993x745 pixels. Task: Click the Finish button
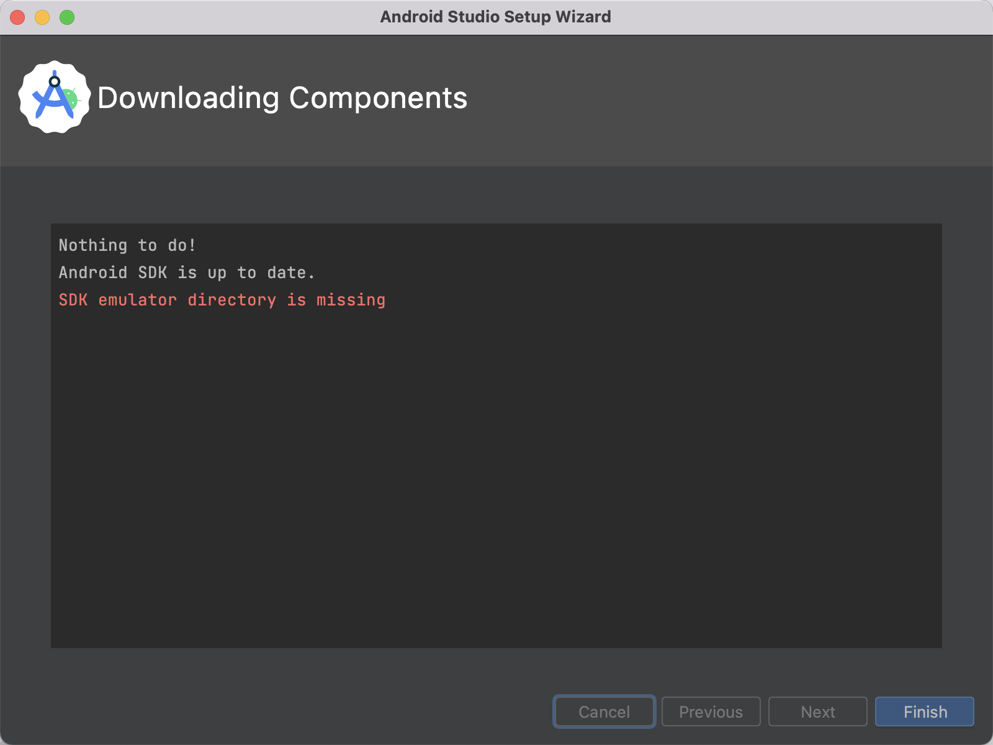(924, 711)
